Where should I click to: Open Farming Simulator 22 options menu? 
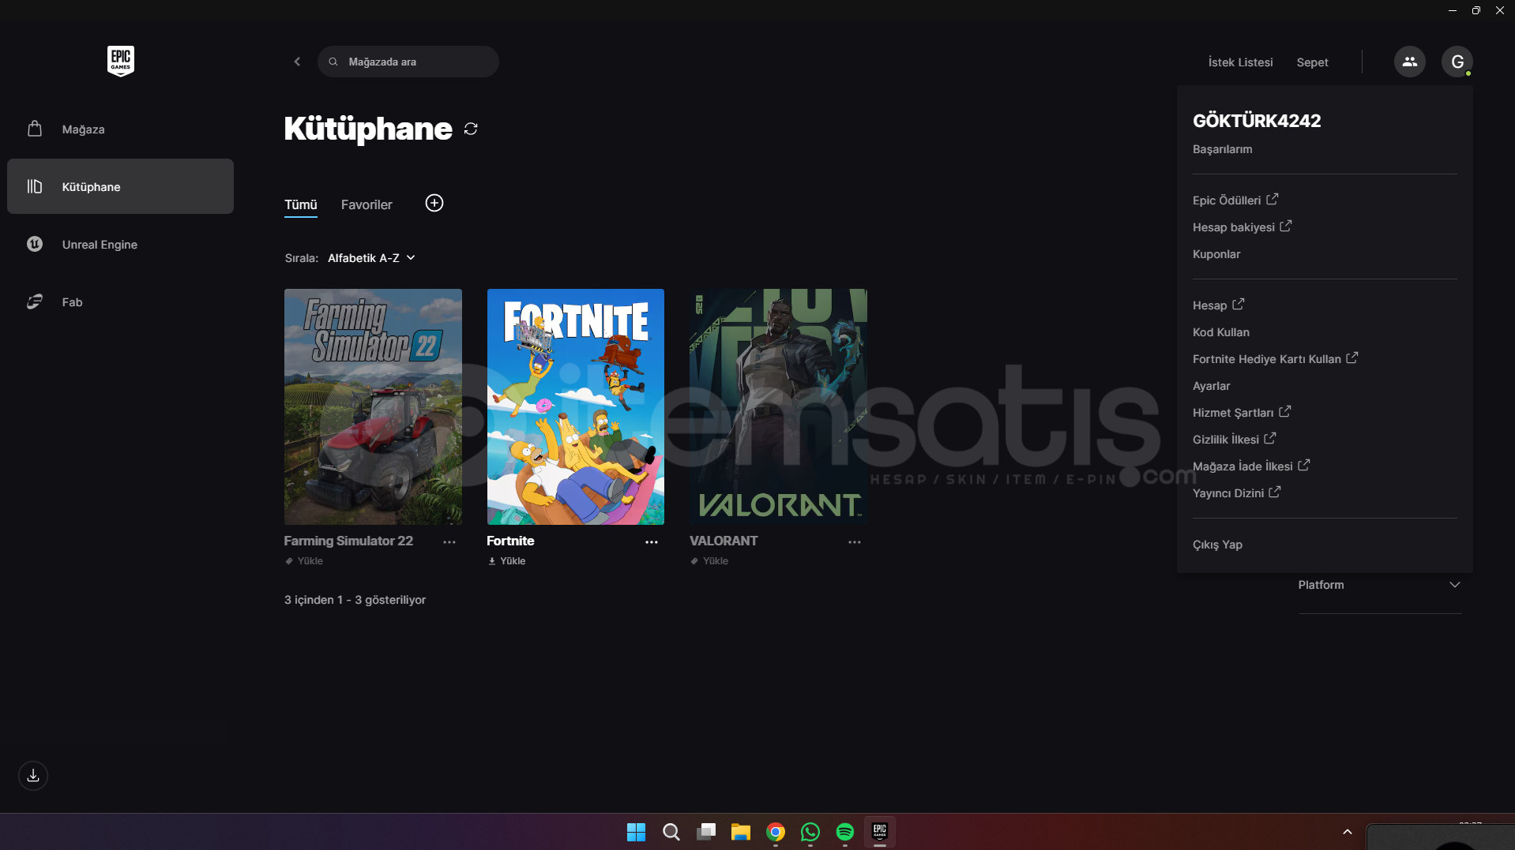449,542
